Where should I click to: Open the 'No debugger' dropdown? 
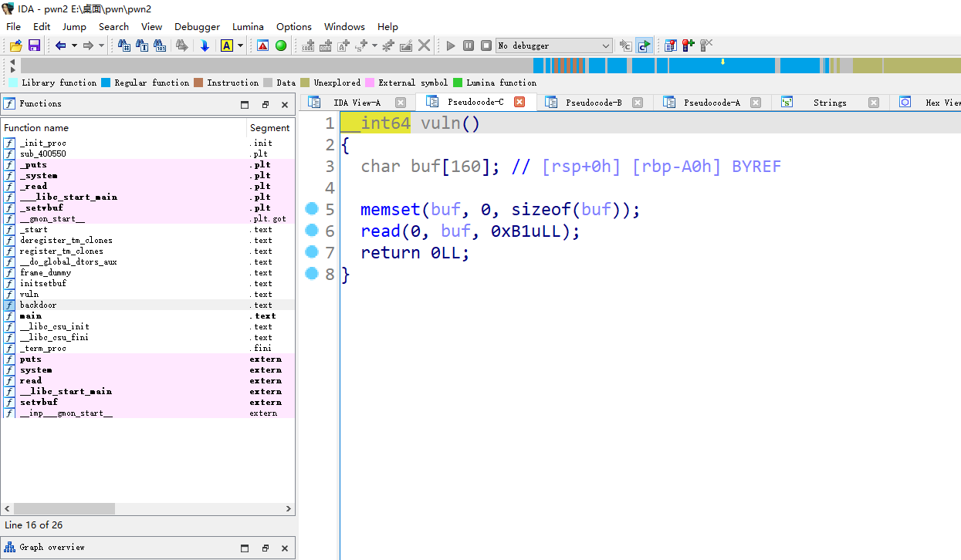tap(605, 46)
